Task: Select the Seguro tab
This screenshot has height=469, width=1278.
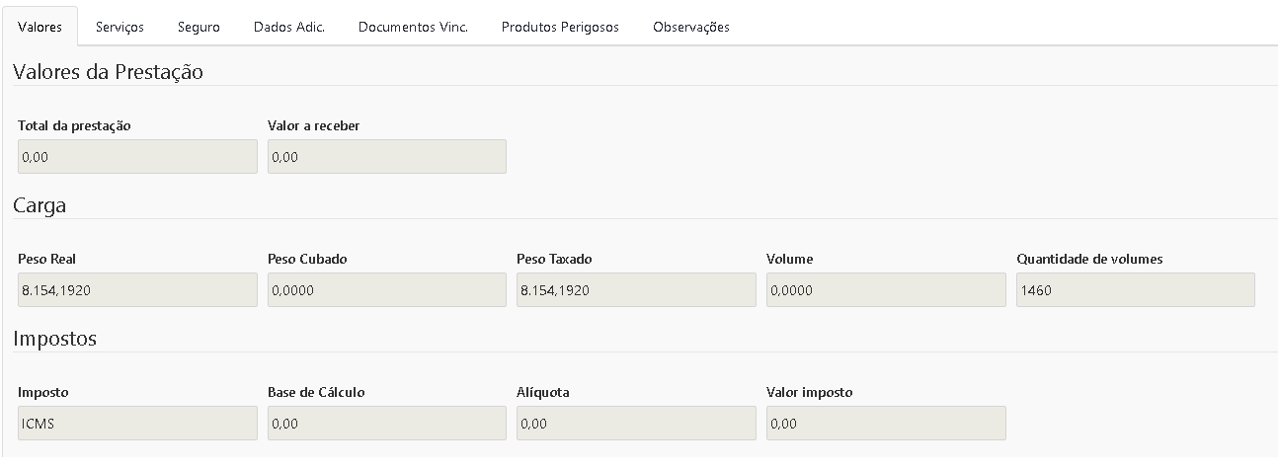Action: [199, 27]
